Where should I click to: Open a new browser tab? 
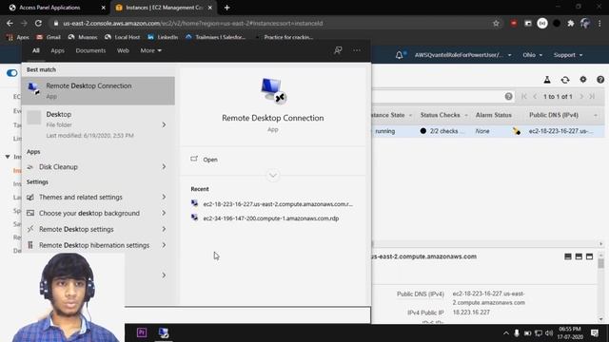coord(226,8)
